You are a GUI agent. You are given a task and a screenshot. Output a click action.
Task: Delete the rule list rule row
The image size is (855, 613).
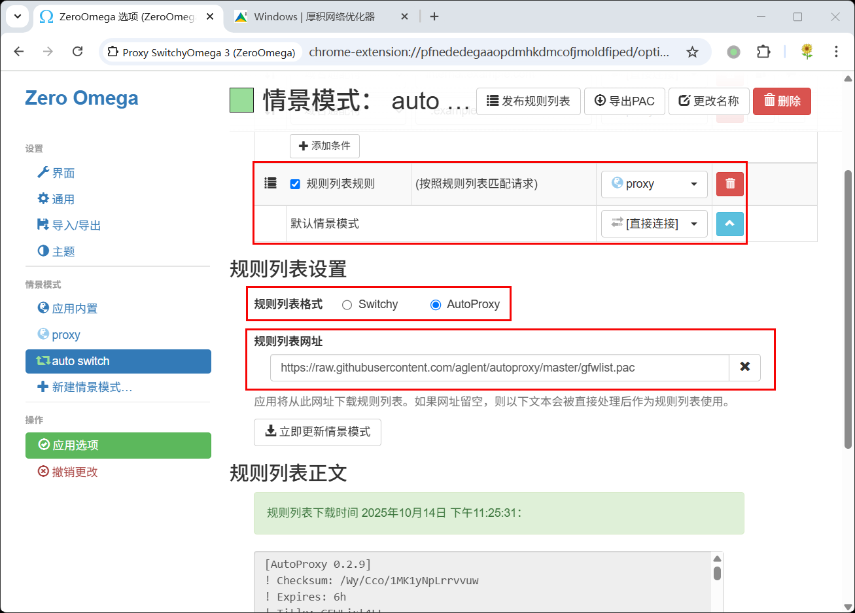tap(730, 184)
